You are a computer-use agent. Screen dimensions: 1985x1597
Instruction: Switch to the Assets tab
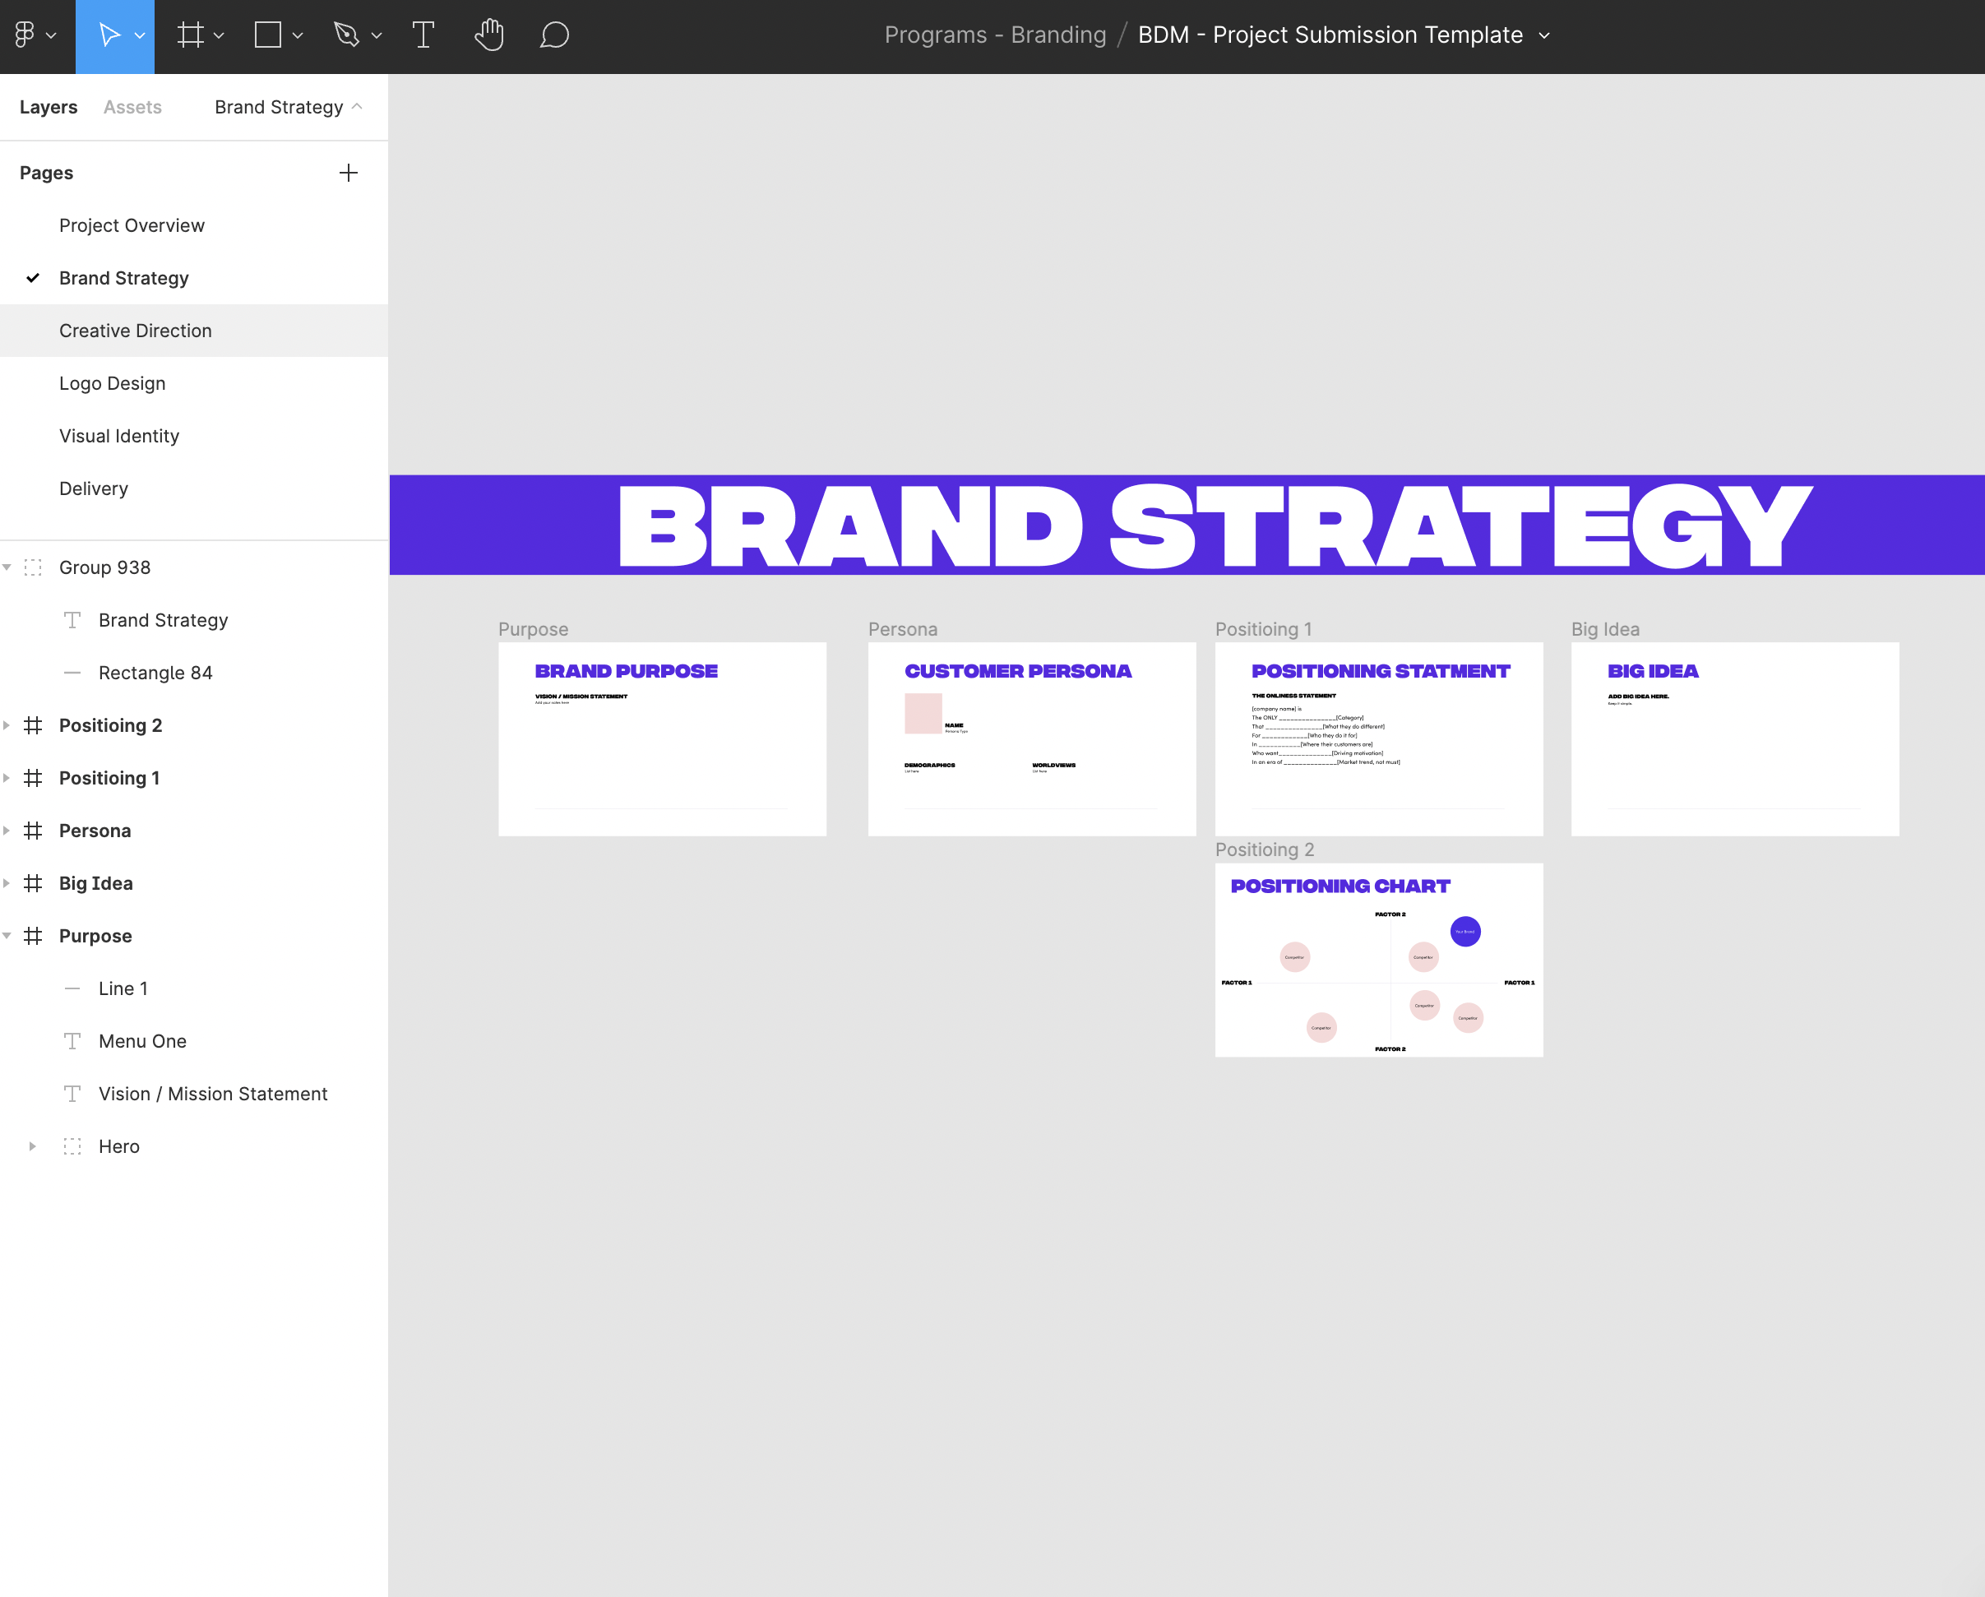(x=132, y=107)
